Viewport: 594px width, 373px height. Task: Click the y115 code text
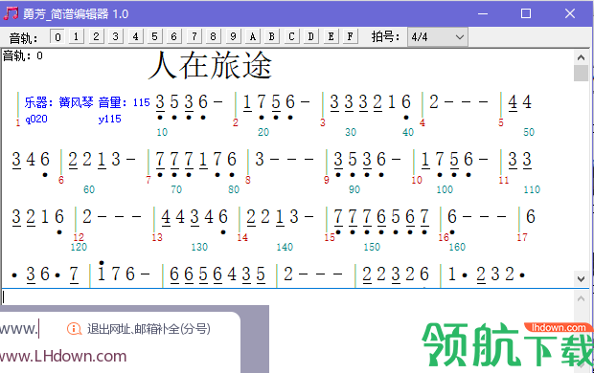[109, 120]
